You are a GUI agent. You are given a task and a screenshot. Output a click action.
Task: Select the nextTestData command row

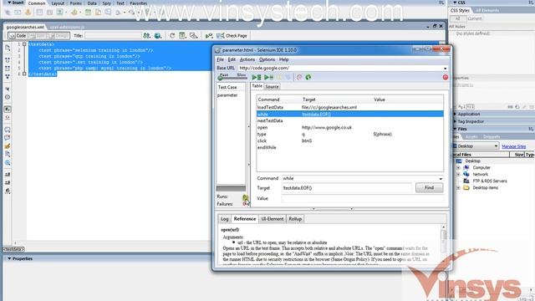coord(349,120)
